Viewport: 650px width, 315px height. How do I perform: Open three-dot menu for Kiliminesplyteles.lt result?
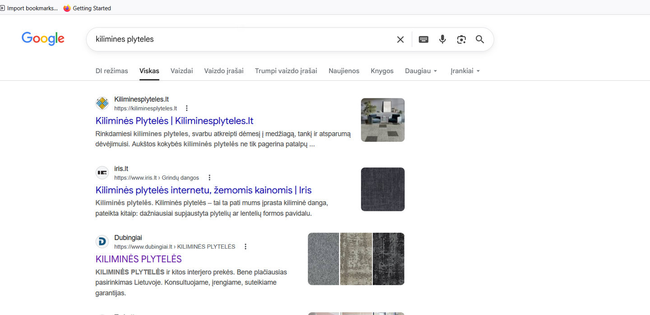(x=187, y=108)
